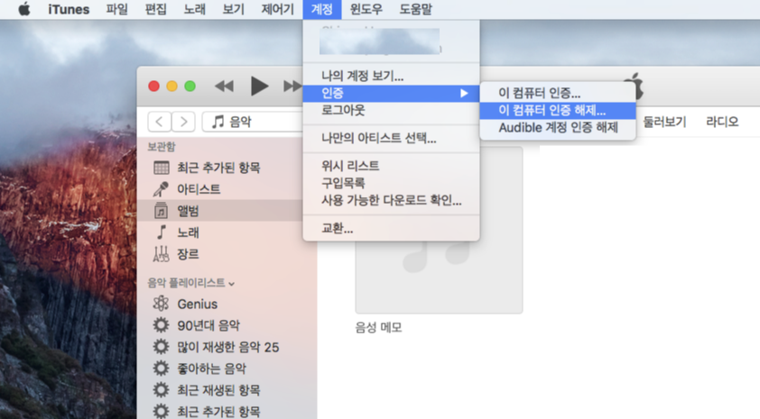Viewport: 760px width, 419px height.
Task: Choose 나만의 아티스트 선택... entry
Action: 391,139
